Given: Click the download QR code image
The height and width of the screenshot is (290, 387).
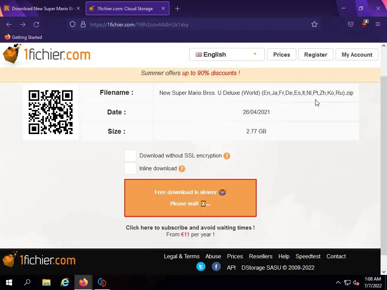Looking at the screenshot, I should [x=51, y=112].
